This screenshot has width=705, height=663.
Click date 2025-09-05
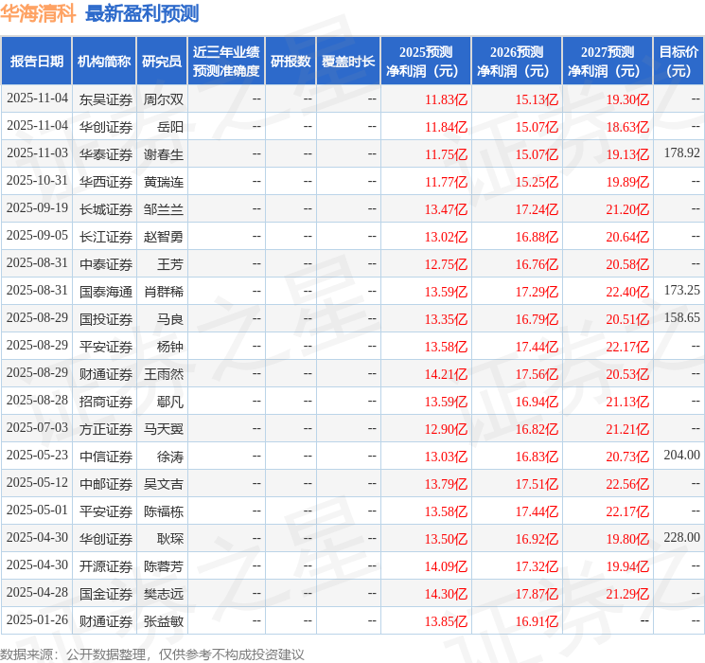[37, 236]
